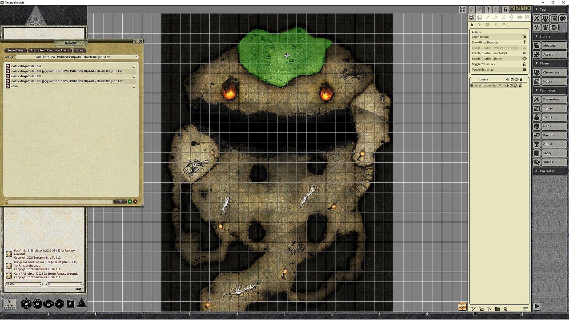The image size is (569, 320).
Task: Toggle Enable/Disable Line-of-sight
Action: (499, 53)
